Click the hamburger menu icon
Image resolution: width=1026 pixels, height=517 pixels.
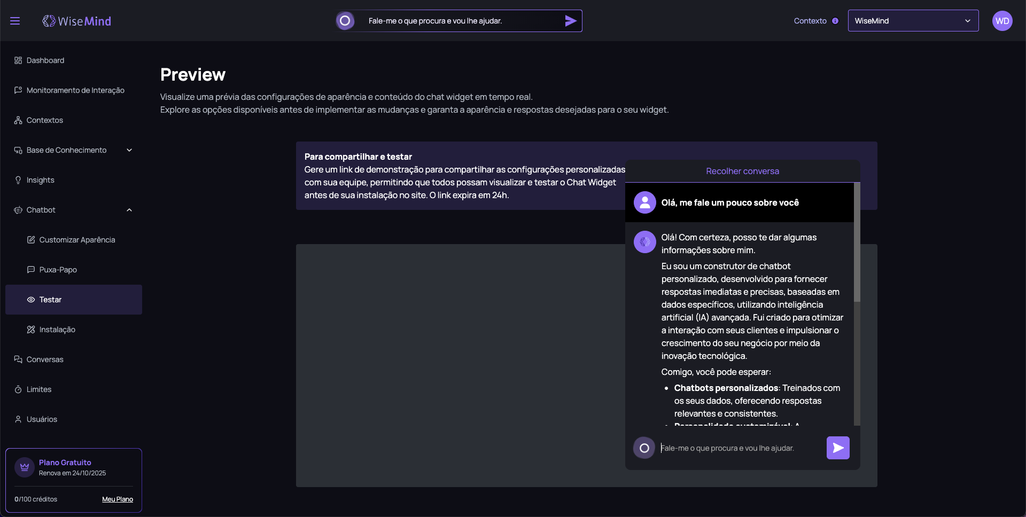(x=15, y=21)
